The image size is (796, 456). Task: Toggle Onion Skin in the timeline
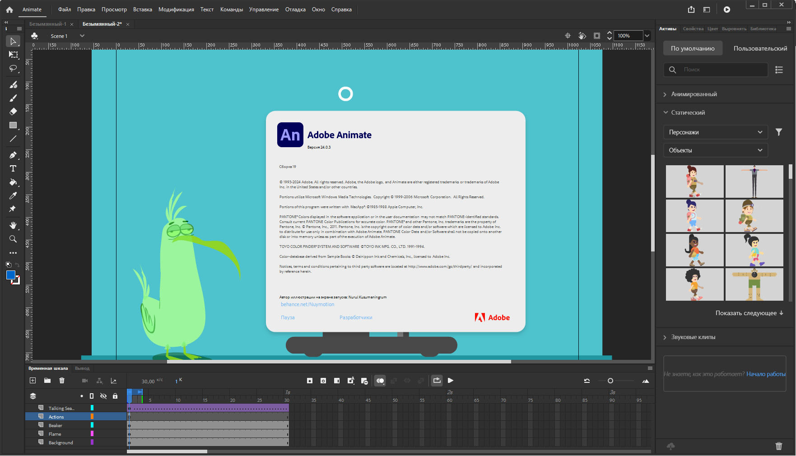click(x=380, y=381)
